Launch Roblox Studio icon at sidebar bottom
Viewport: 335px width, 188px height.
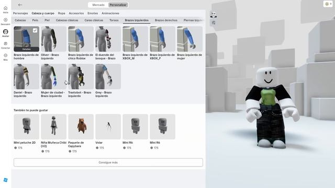[x=6, y=180]
